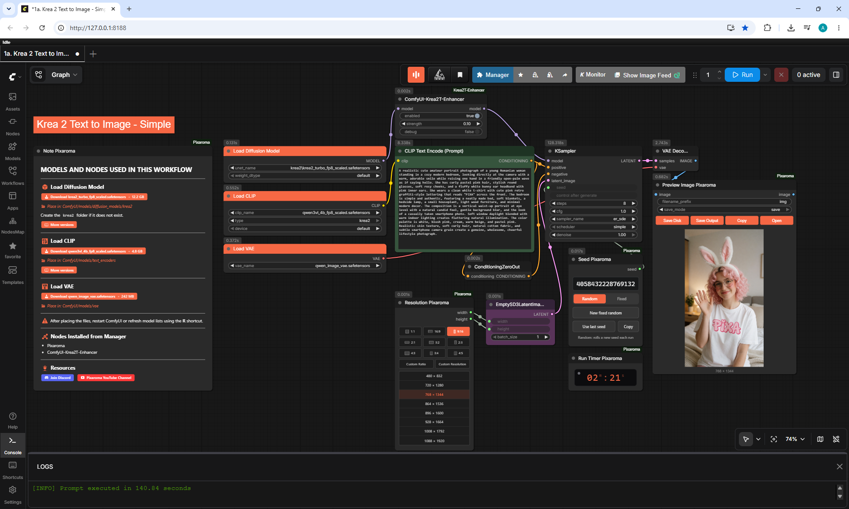Open the Templates sidebar panel
The width and height of the screenshot is (849, 509).
12,275
